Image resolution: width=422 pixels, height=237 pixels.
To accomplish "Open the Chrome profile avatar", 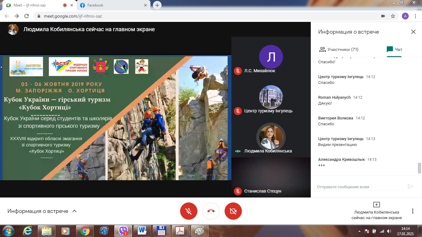I will click(x=405, y=16).
